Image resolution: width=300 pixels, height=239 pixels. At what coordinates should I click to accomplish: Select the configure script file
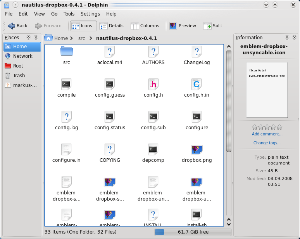tap(197, 117)
